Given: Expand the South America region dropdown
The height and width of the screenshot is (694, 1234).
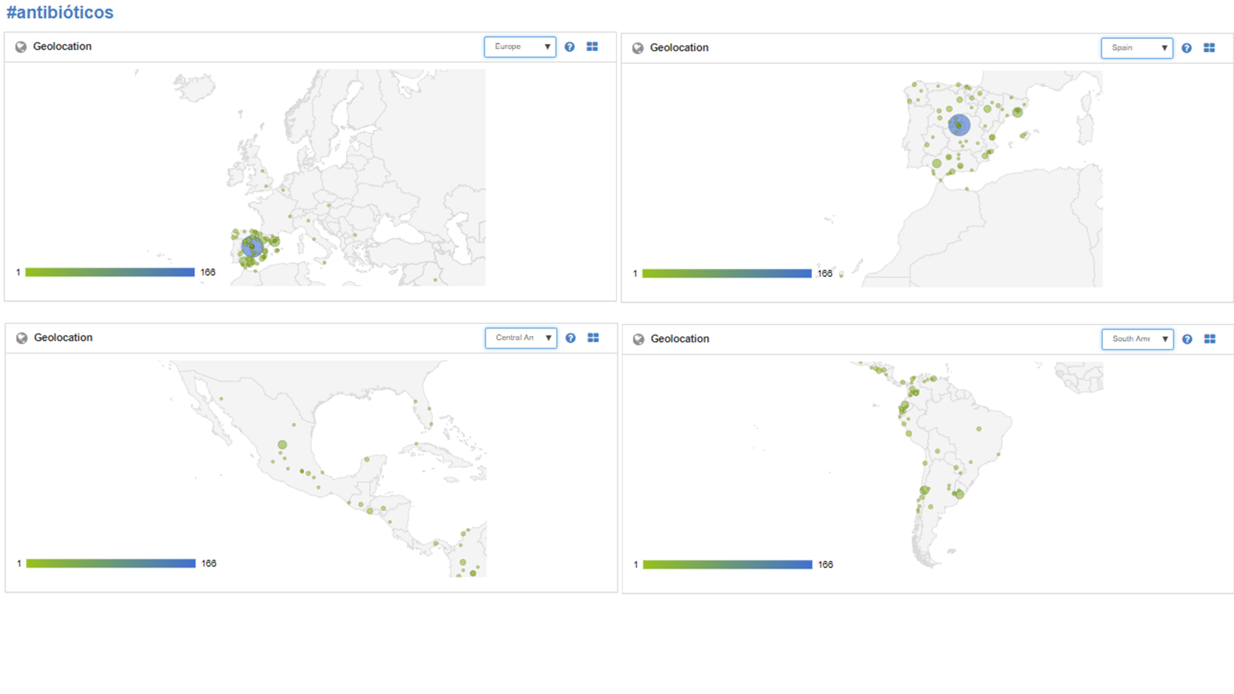Looking at the screenshot, I should click(1137, 339).
